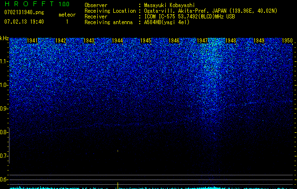Click the 1941 time marker

pyautogui.click(x=33, y=41)
